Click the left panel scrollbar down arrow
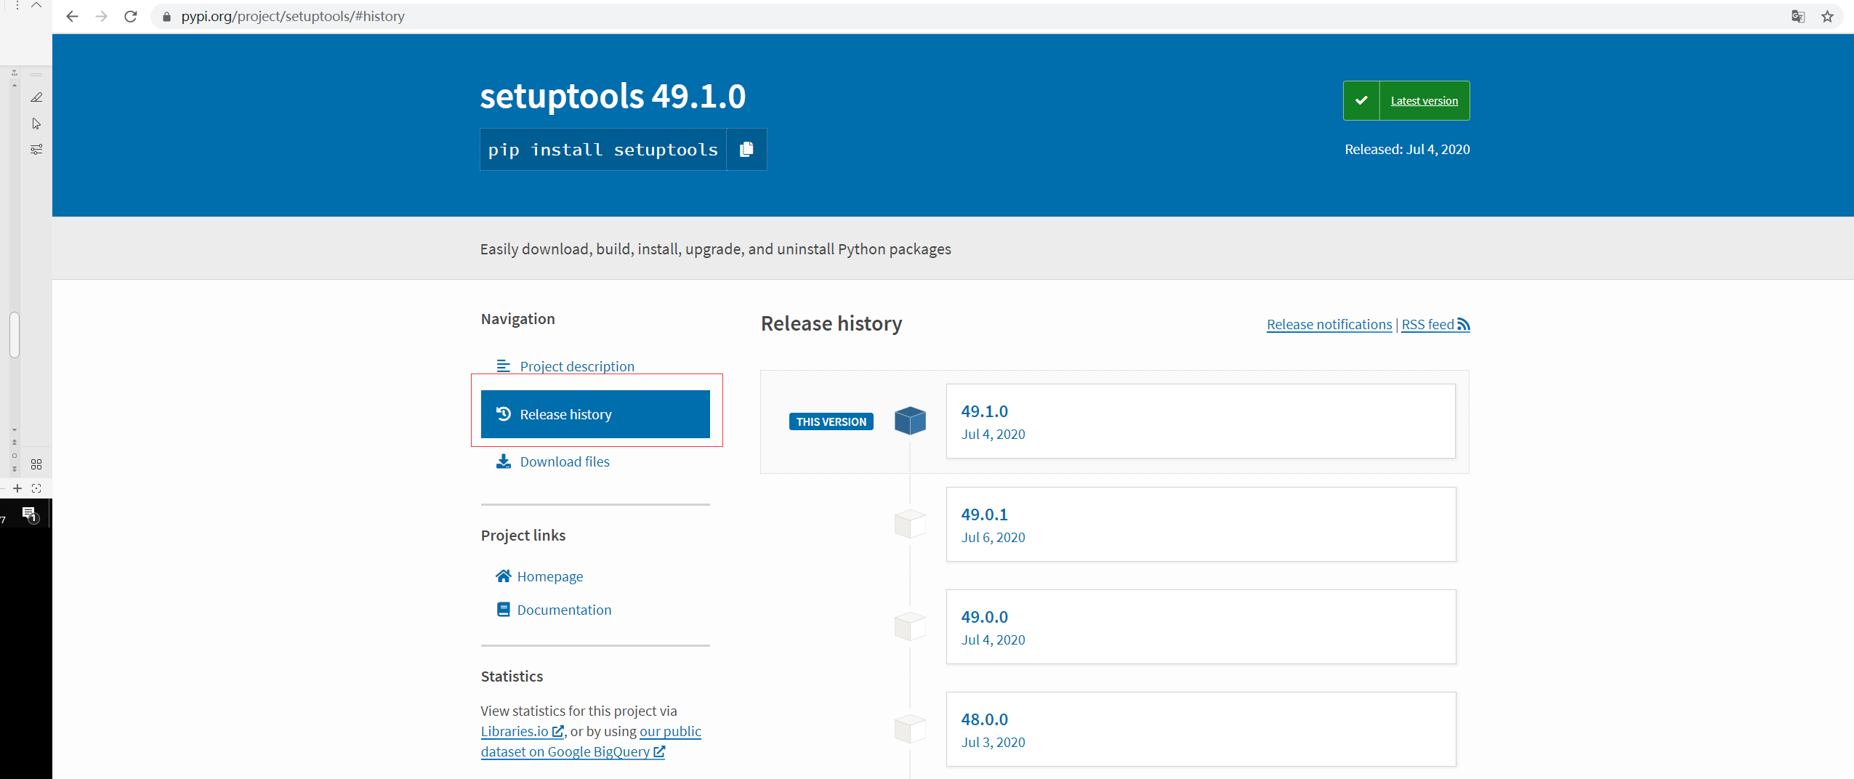1854x779 pixels. [15, 429]
